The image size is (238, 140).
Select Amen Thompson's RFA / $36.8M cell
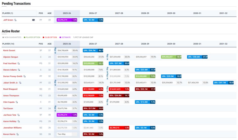119,96
